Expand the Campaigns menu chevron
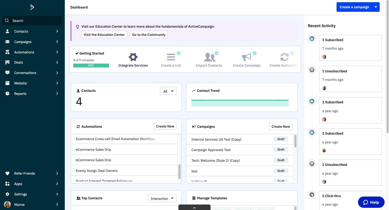 tap(57, 42)
